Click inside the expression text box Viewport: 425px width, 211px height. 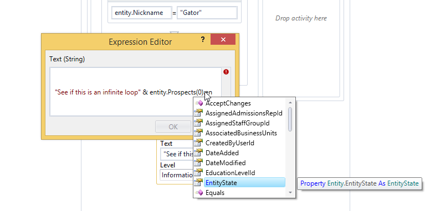[136, 92]
